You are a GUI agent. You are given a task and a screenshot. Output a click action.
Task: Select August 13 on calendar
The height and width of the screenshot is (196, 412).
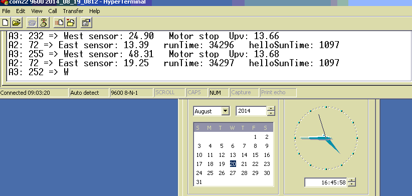[x=233, y=155]
